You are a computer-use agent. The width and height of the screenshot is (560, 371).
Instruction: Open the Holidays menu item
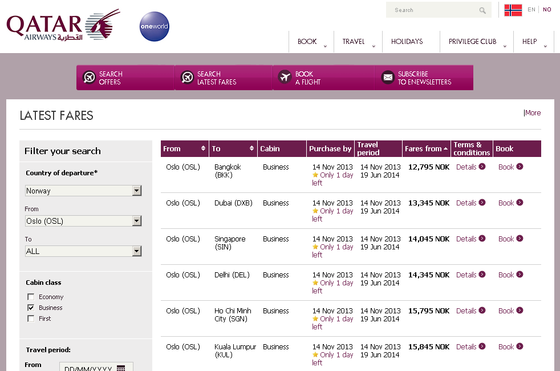coord(407,42)
